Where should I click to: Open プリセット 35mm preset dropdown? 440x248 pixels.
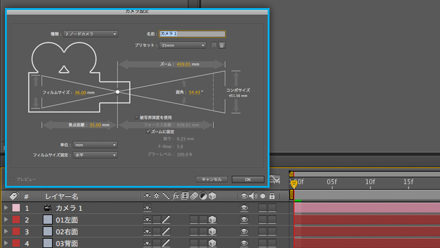point(182,45)
